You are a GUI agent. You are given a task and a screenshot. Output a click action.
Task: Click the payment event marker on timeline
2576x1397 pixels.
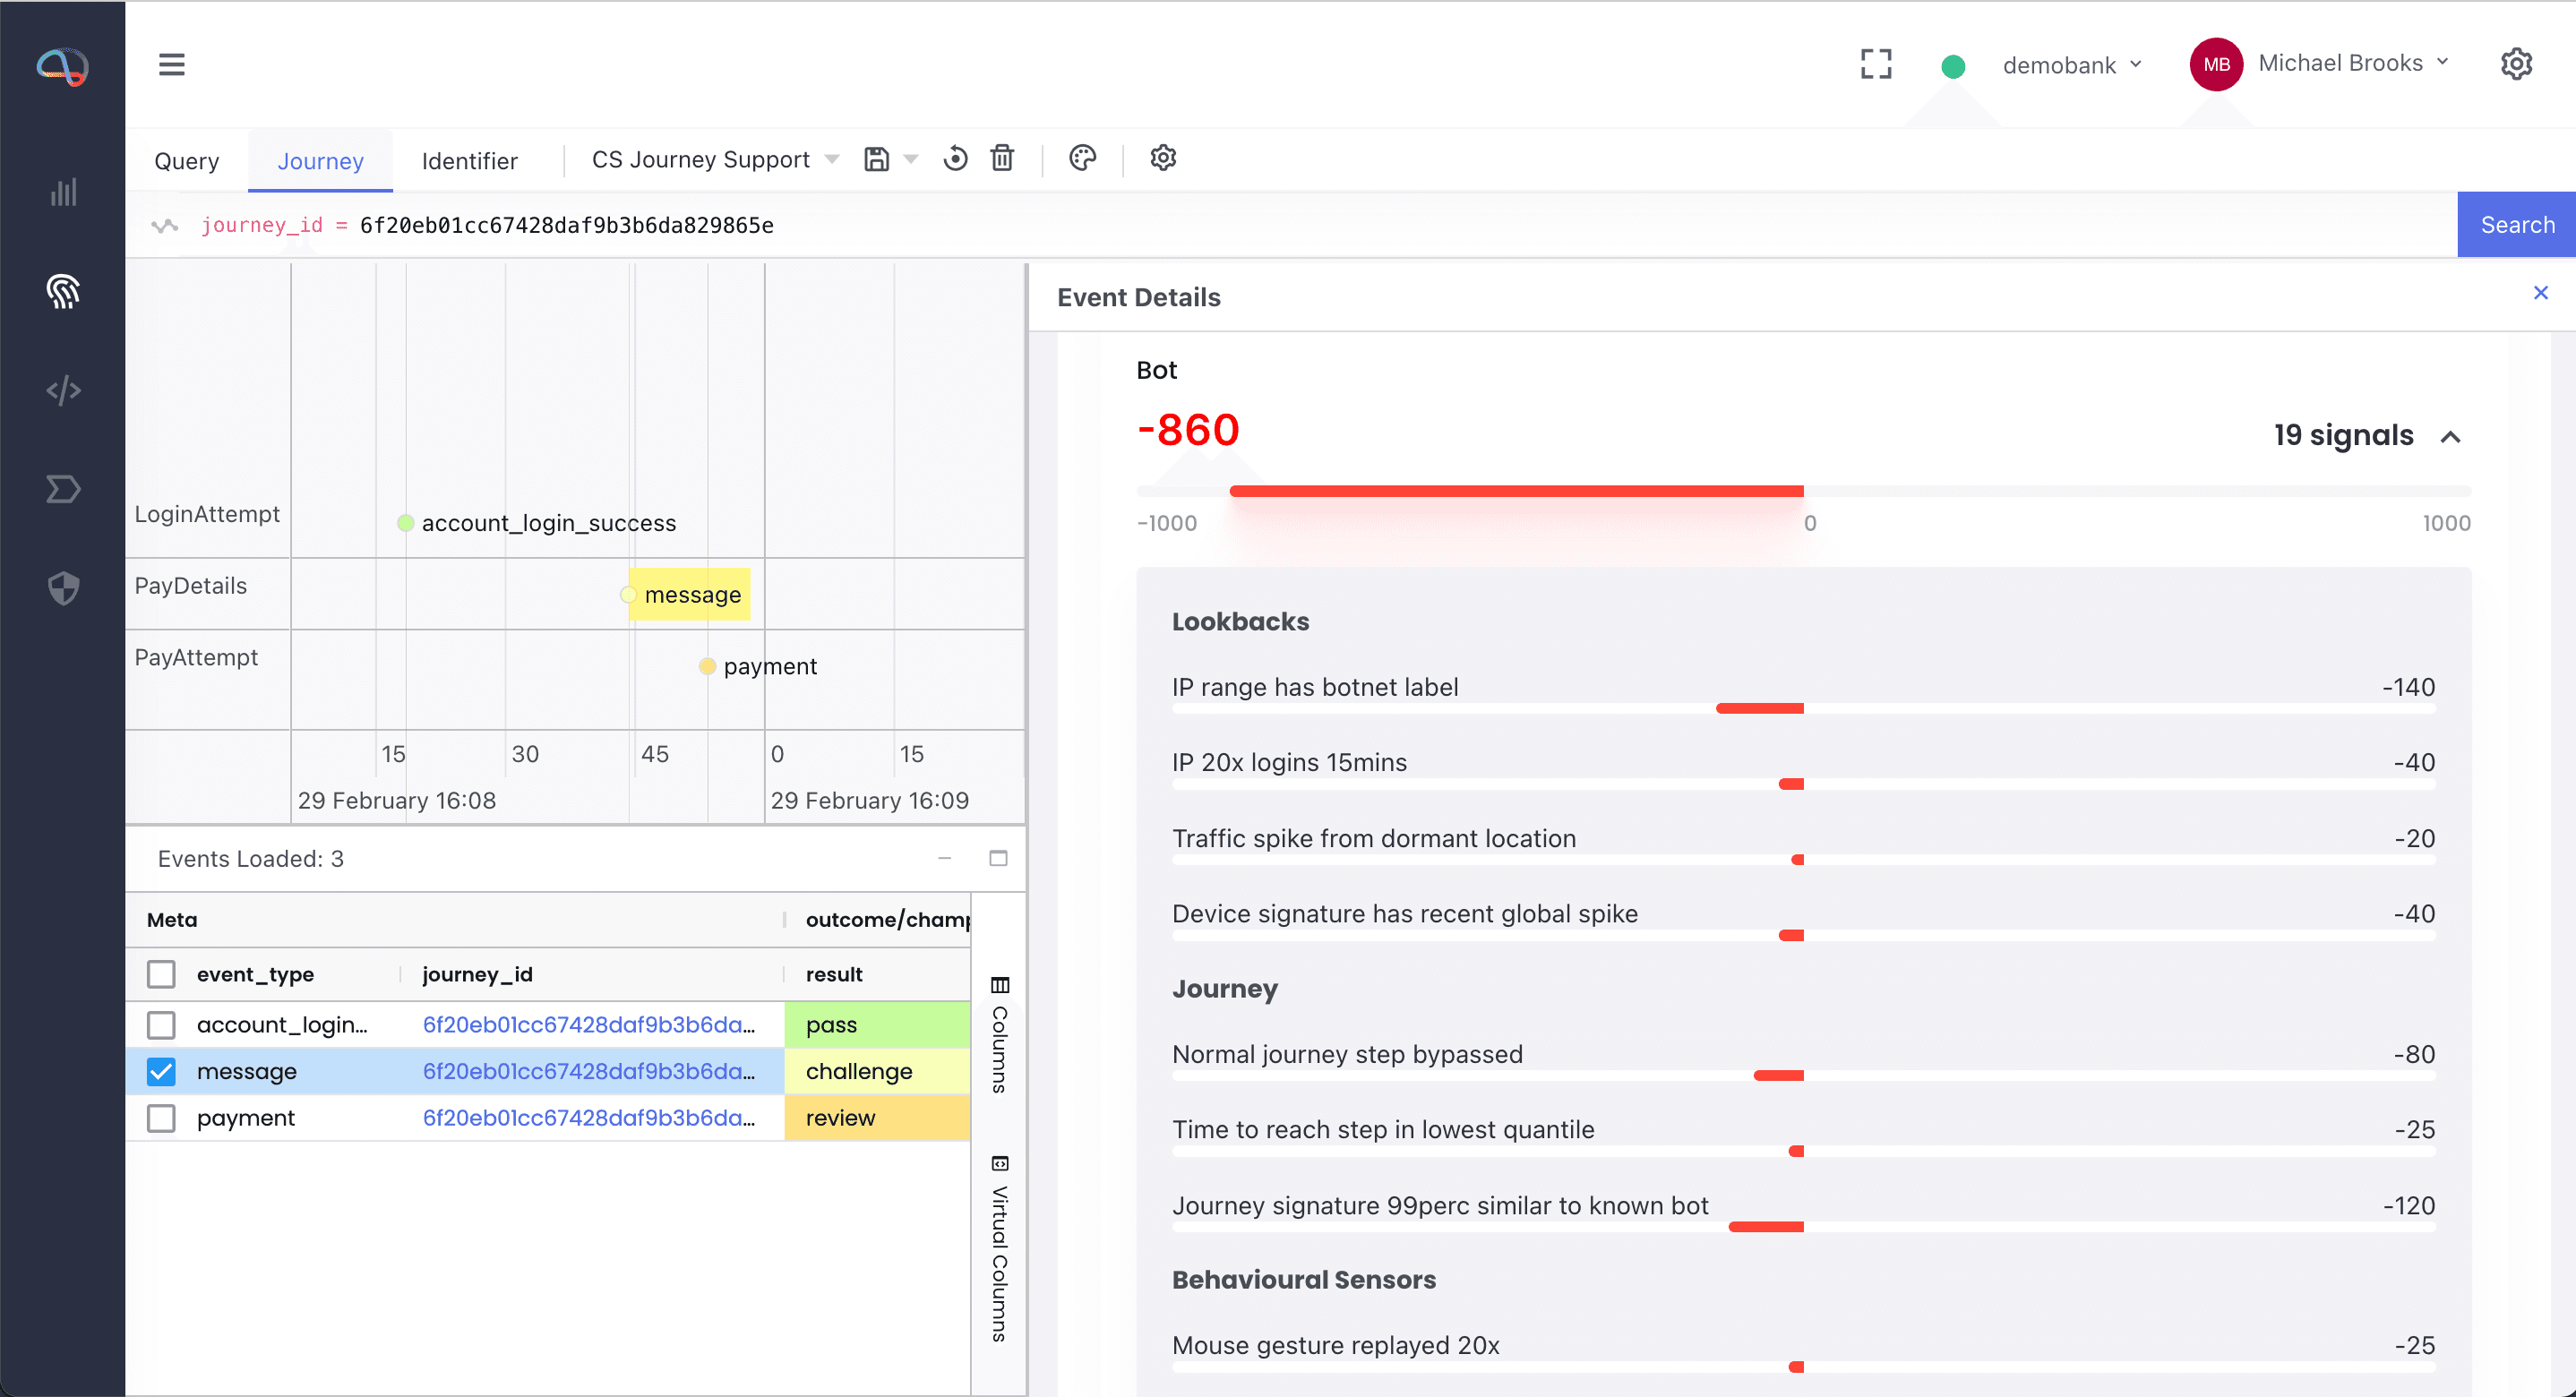[x=707, y=667]
